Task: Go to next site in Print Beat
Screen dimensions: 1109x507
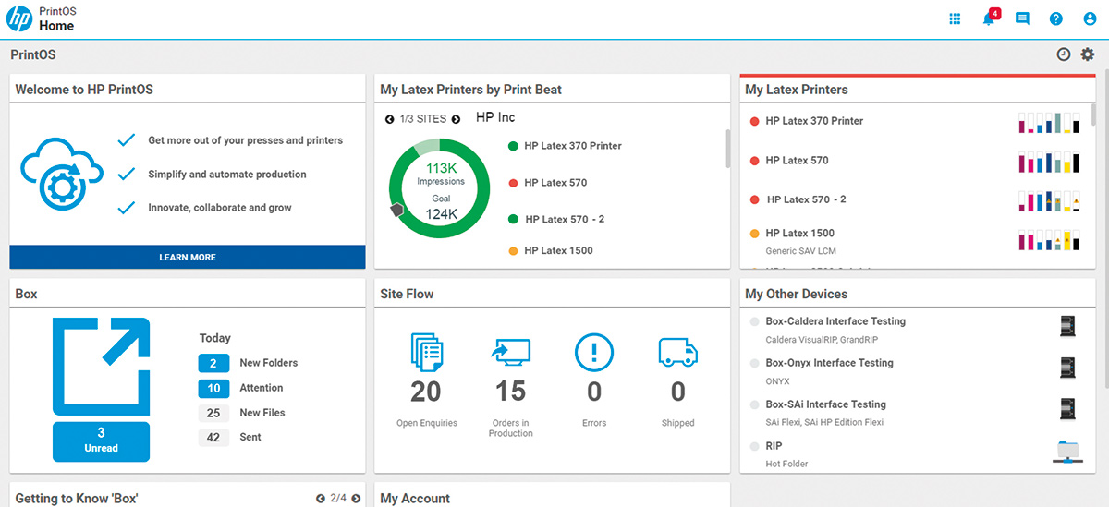Action: pyautogui.click(x=456, y=119)
